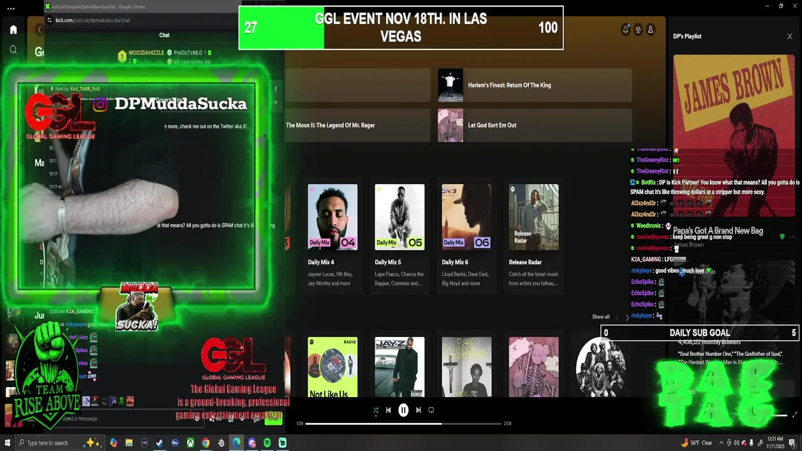This screenshot has height=451, width=802.
Task: Click the DP's Playlist panel title
Action: point(687,36)
